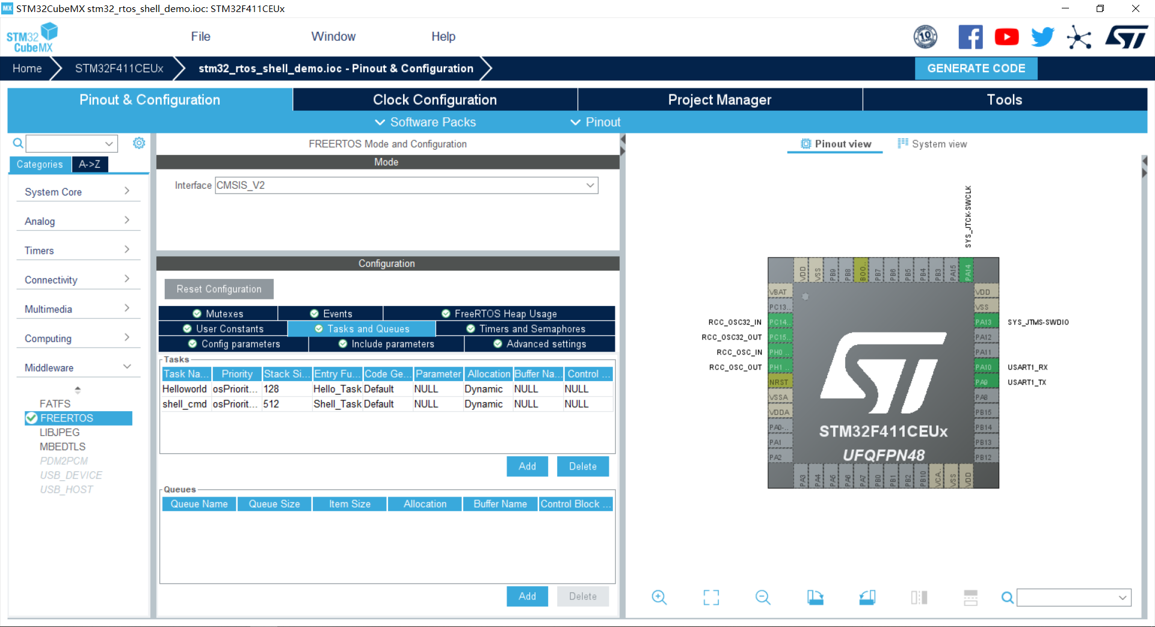
Task: Click GENERATE CODE button
Action: [x=976, y=69]
